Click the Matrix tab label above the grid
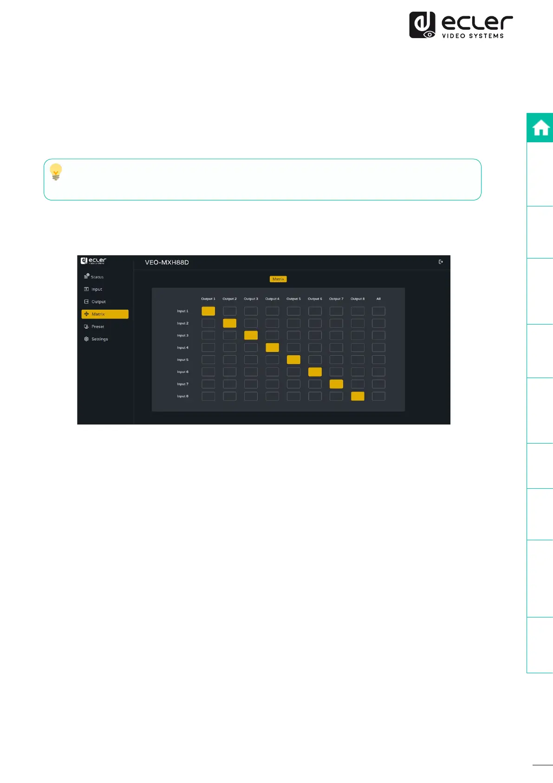 pyautogui.click(x=278, y=279)
